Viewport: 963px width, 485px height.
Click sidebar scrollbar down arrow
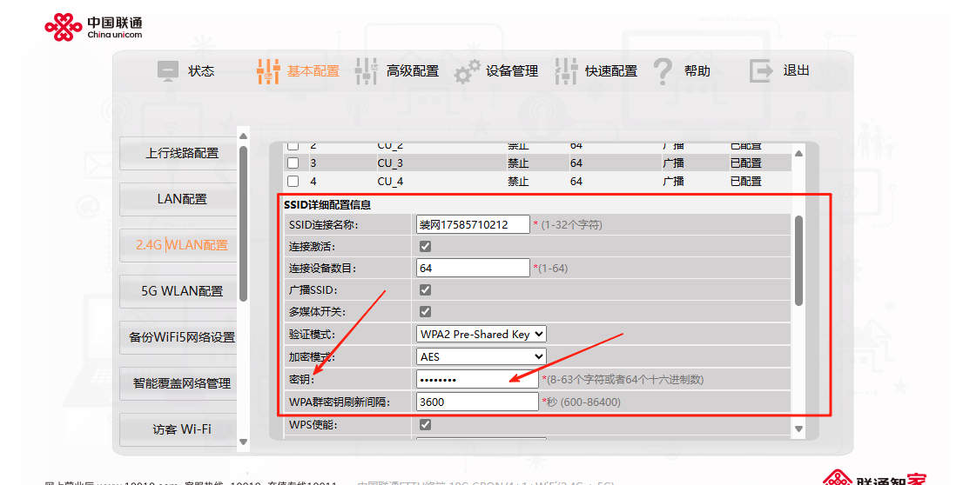coord(243,442)
